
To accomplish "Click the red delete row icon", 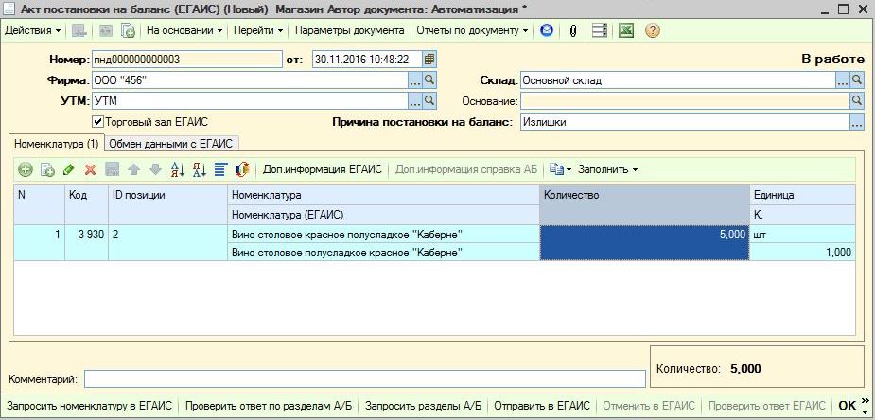I will [90, 169].
